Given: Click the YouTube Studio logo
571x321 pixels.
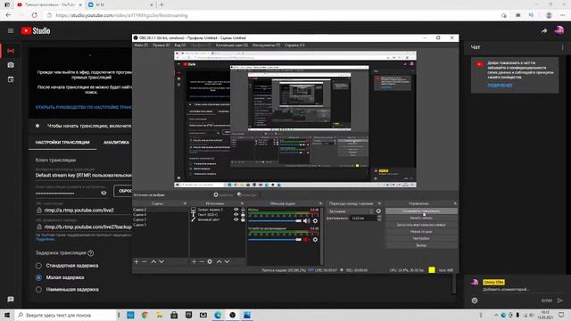Looking at the screenshot, I should point(36,31).
